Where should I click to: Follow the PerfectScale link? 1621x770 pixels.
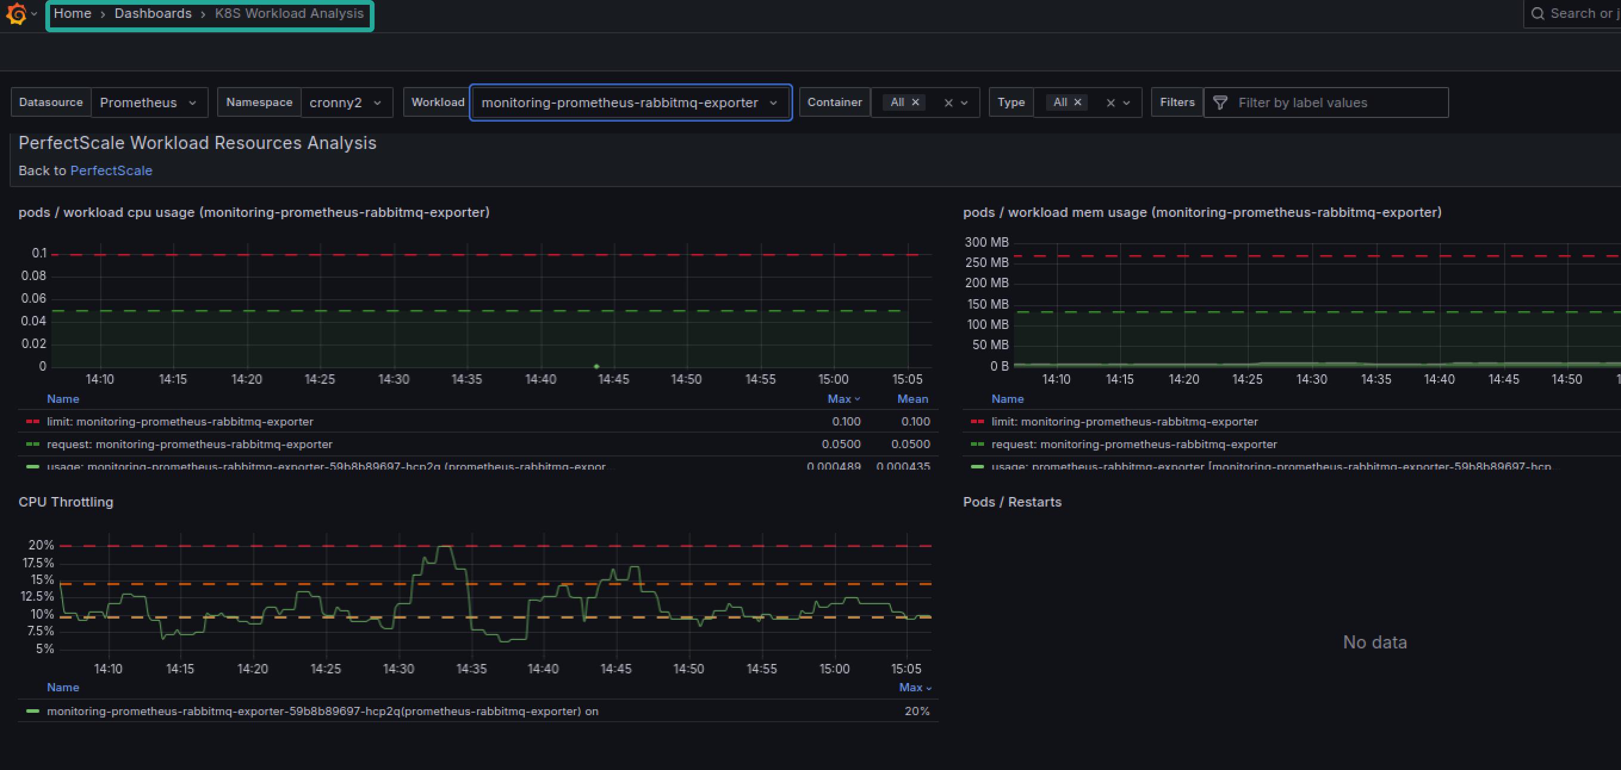coord(112,171)
